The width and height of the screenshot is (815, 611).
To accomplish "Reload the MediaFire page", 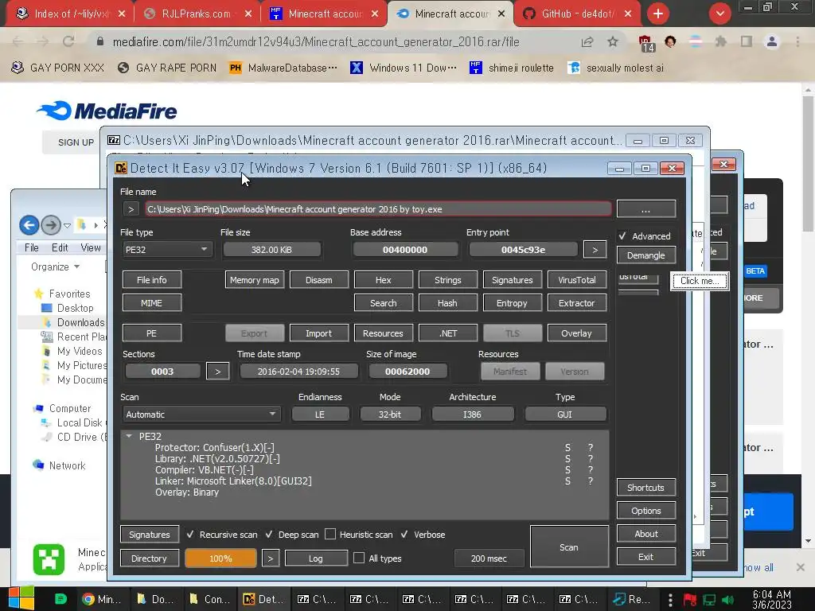I will 68,41.
